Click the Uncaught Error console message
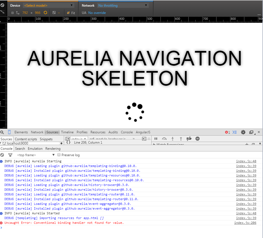The image size is (263, 238). (x=64, y=223)
